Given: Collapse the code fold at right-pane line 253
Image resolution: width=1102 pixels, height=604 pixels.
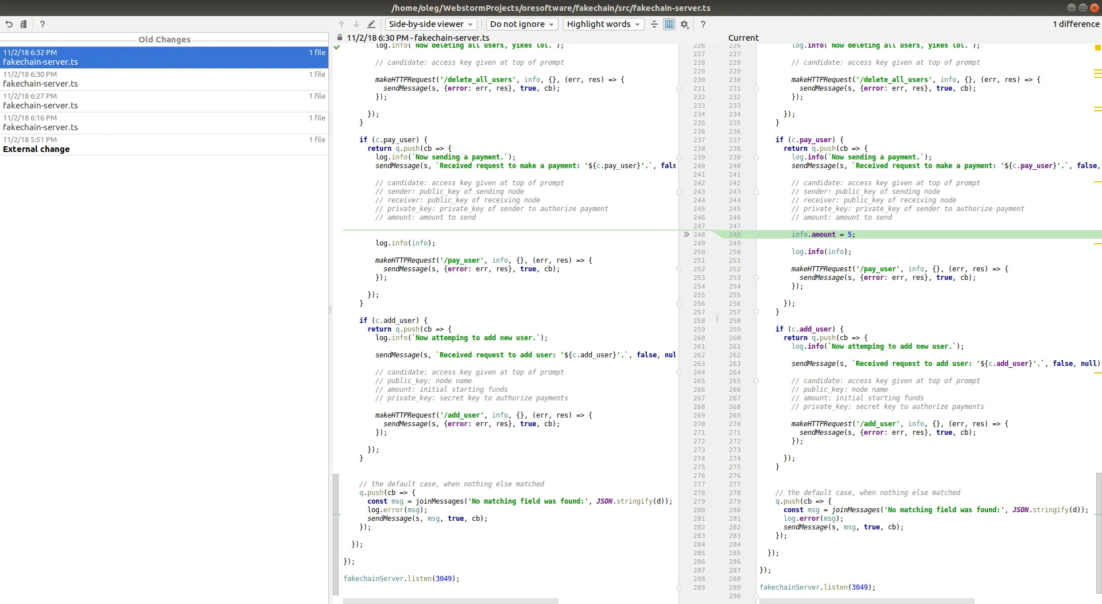Looking at the screenshot, I should coord(756,278).
